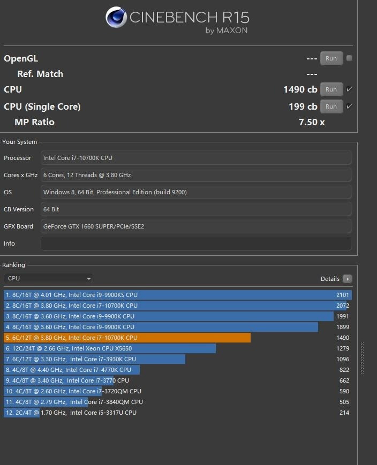
Task: Click the Cinebench logo sphere icon
Action: point(116,17)
